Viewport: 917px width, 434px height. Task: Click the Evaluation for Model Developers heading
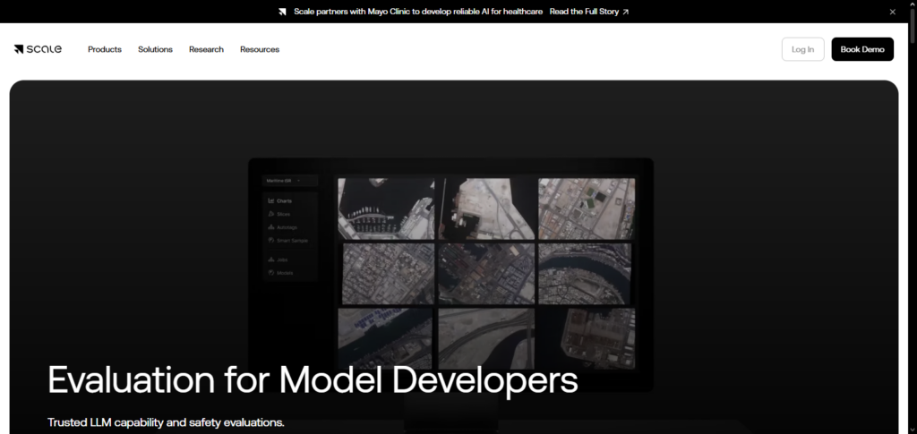pos(313,379)
